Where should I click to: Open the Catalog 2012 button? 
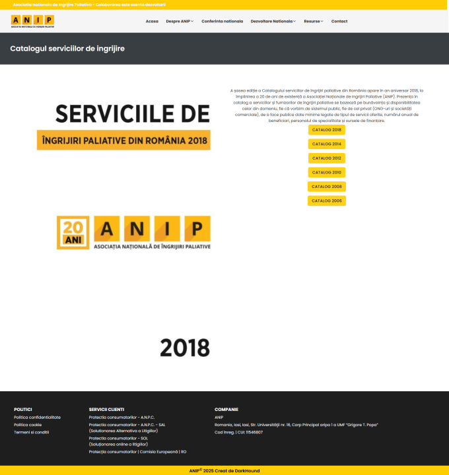tap(327, 158)
